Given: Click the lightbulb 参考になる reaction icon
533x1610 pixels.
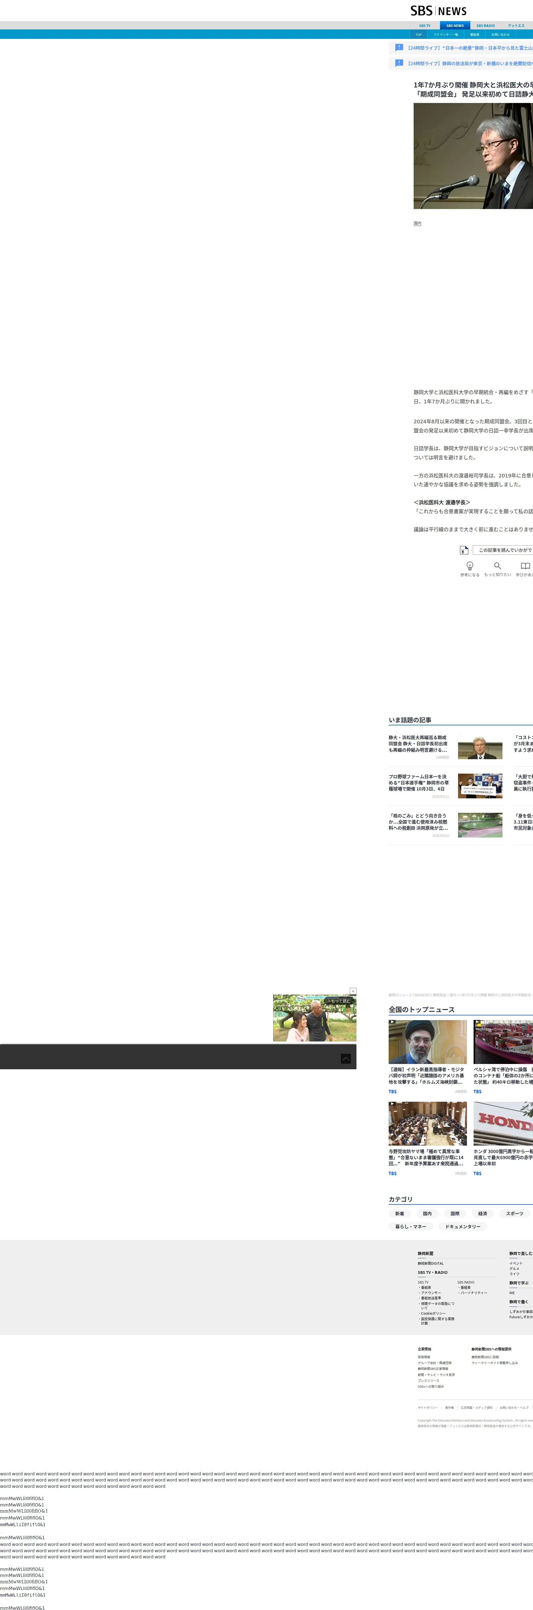Looking at the screenshot, I should (470, 566).
